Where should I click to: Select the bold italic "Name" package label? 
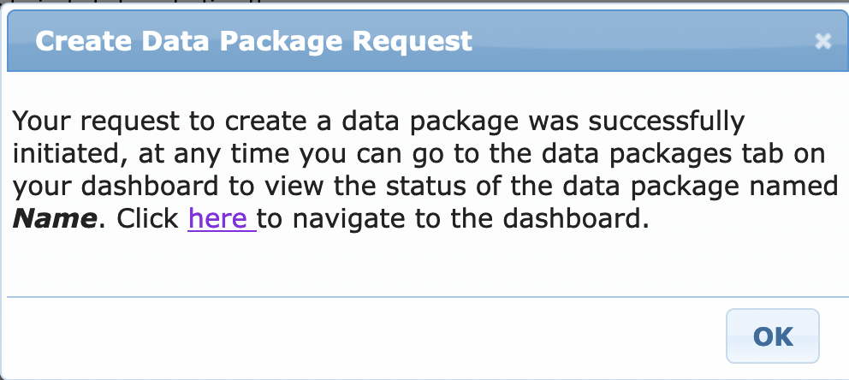(x=55, y=218)
